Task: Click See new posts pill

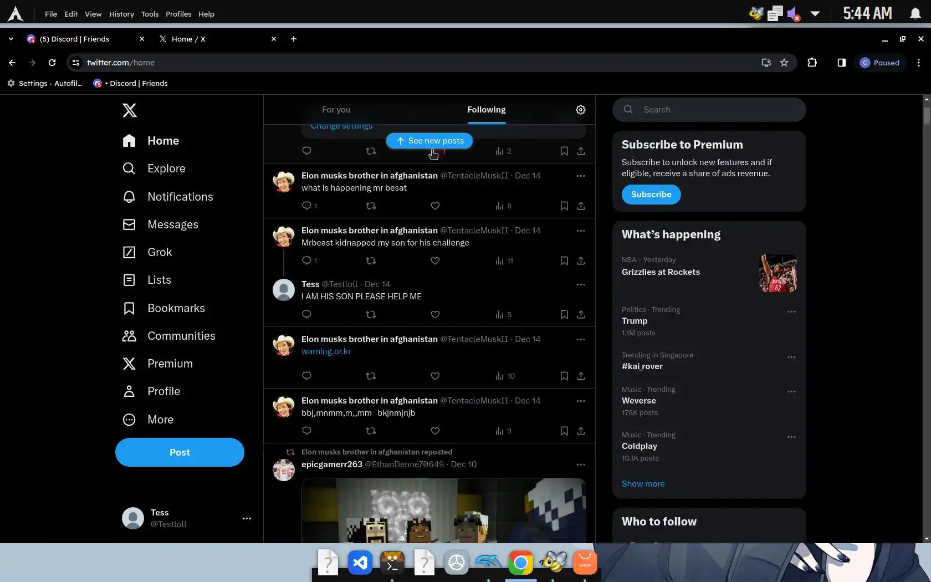Action: pos(429,141)
